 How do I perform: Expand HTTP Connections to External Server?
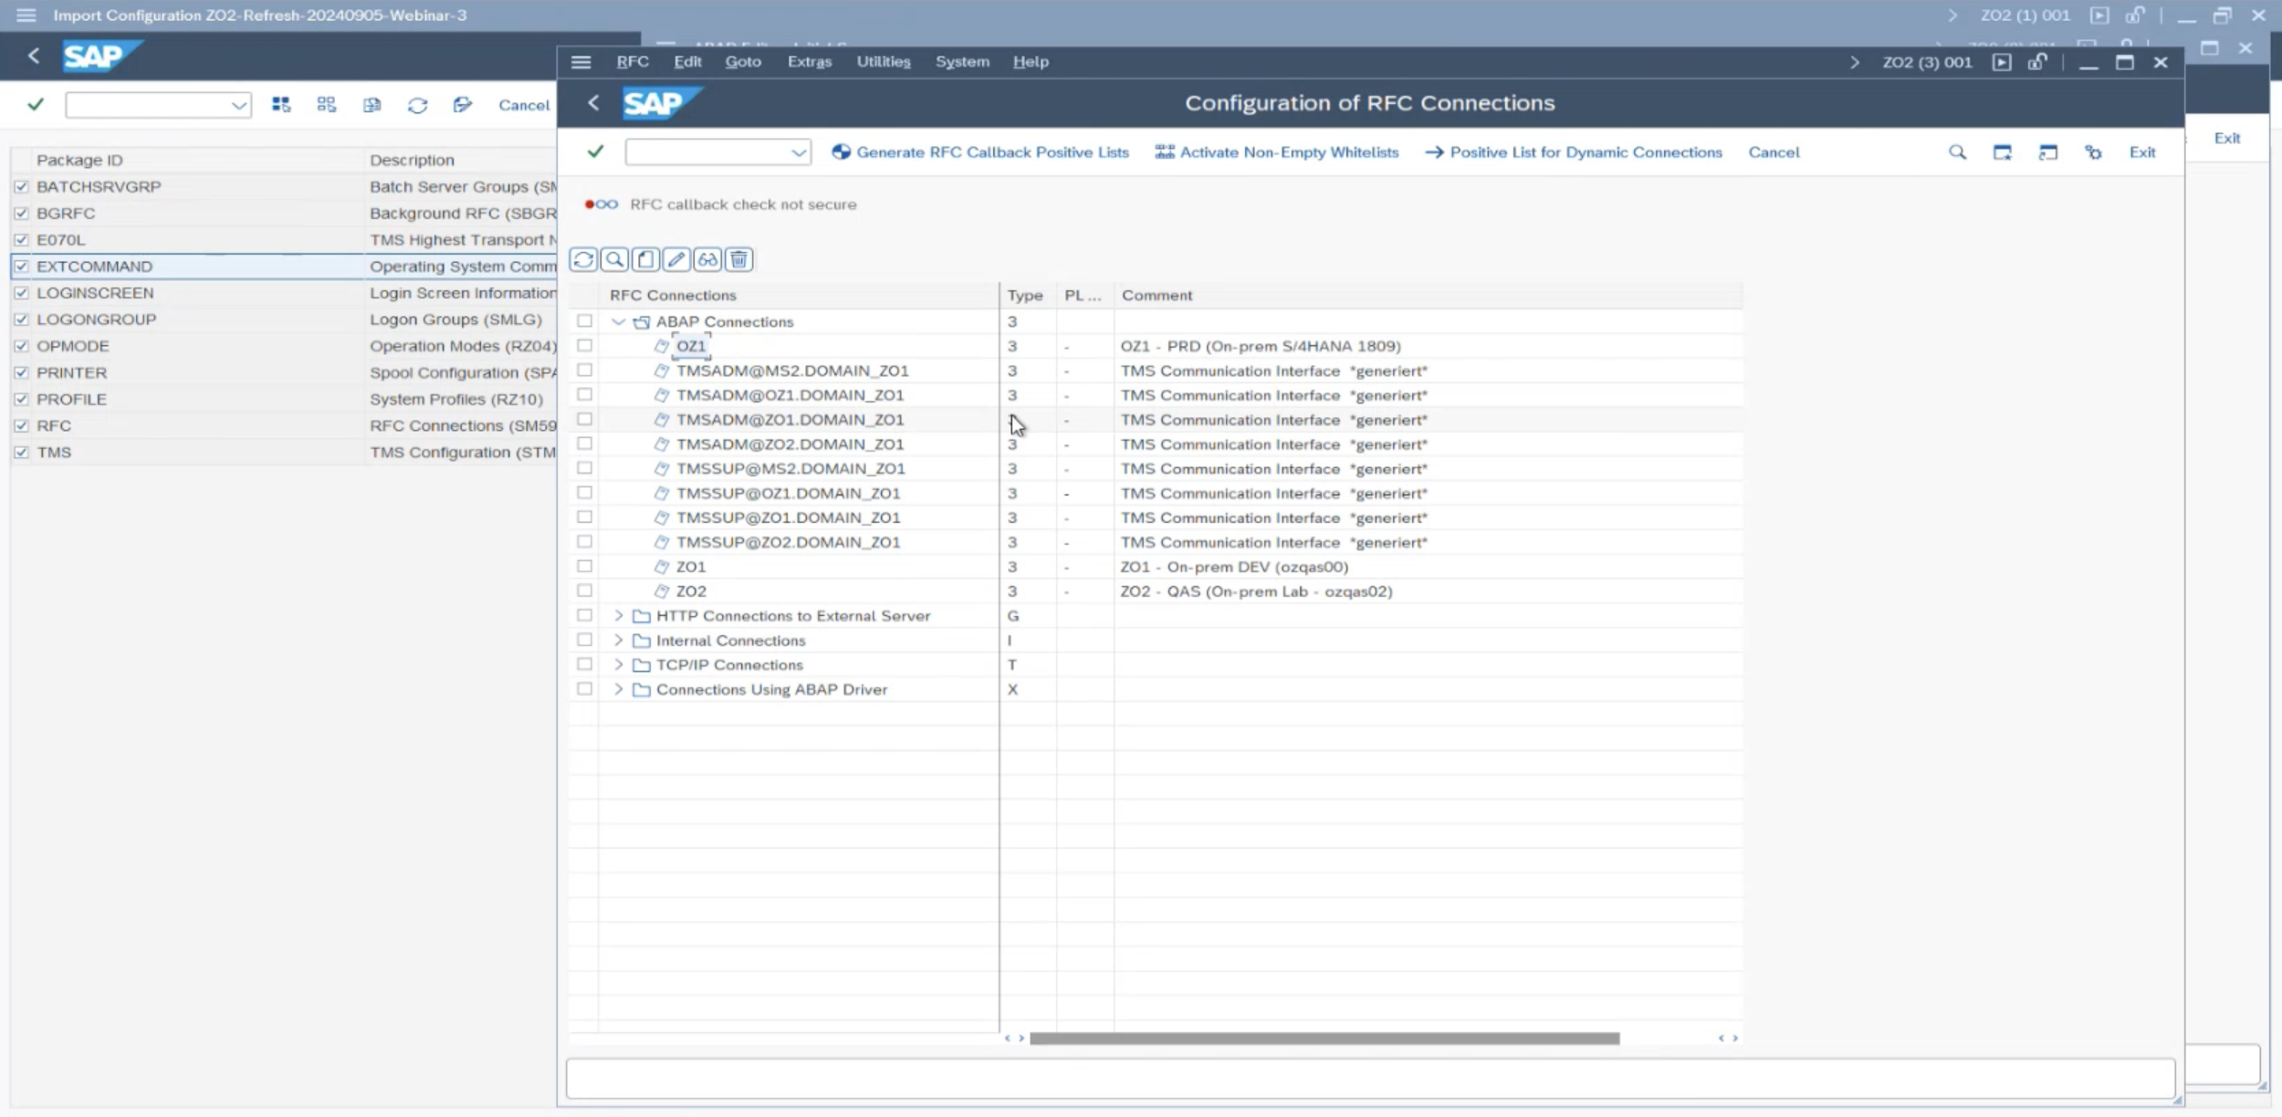pyautogui.click(x=618, y=615)
